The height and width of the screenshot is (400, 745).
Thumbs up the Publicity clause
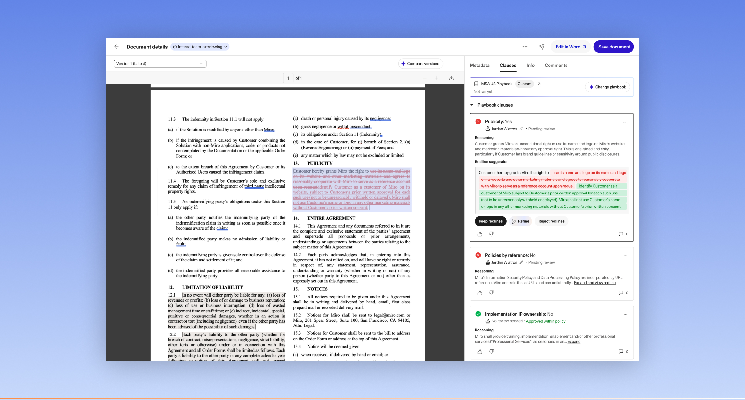480,234
